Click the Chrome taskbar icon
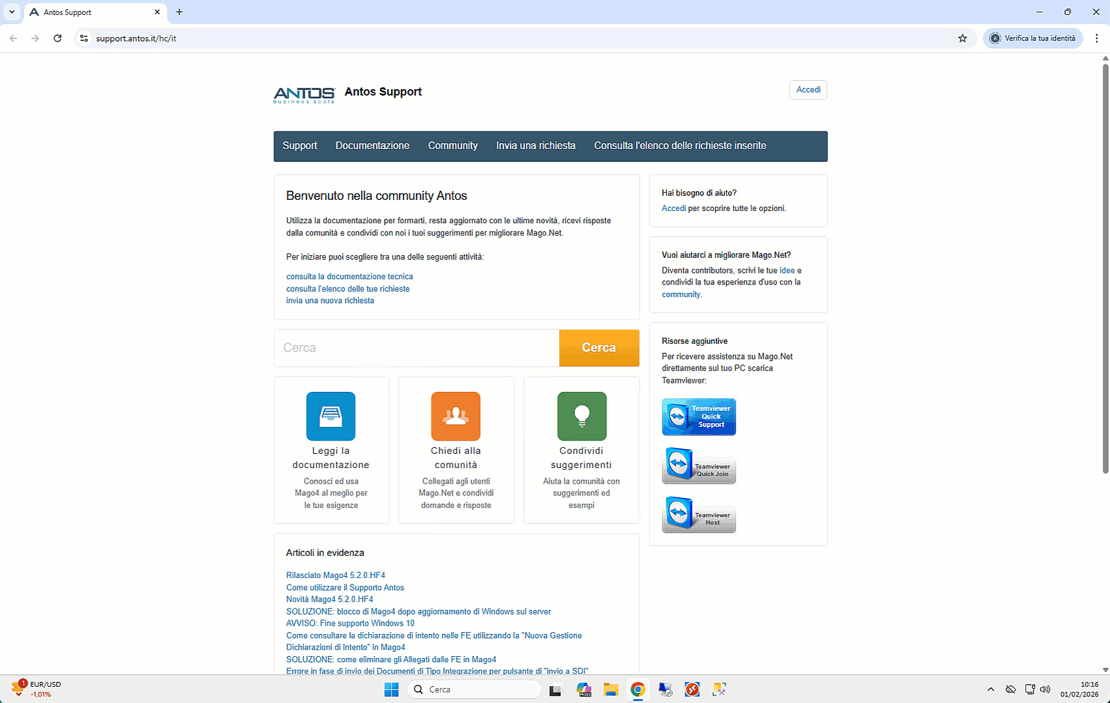 click(x=638, y=689)
